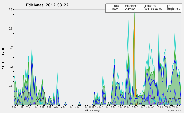Click the '23 h' x-axis tick label
Image resolution: width=184 pixels, height=113 pixels.
[175, 107]
